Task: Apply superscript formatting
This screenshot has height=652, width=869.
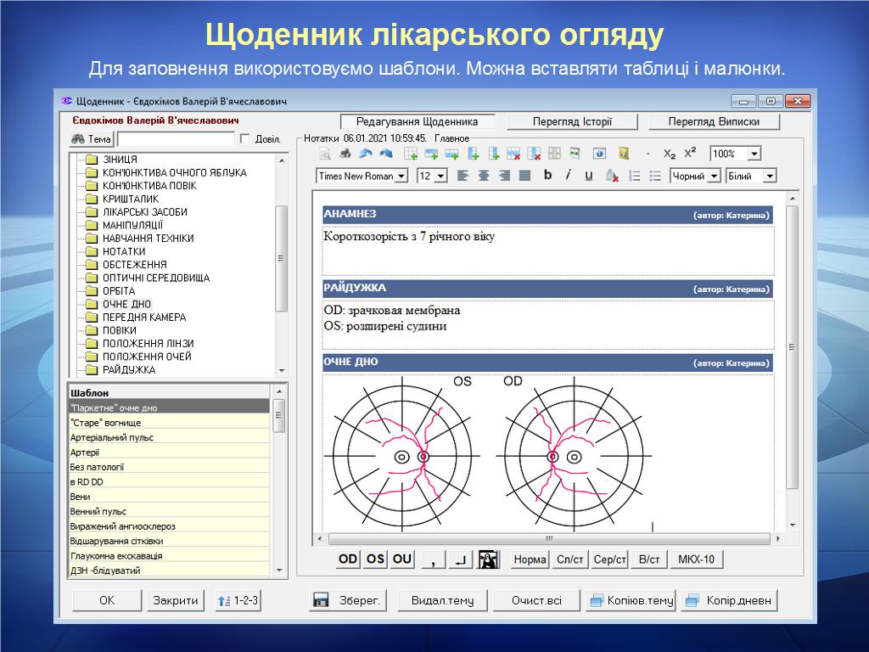Action: click(x=690, y=154)
